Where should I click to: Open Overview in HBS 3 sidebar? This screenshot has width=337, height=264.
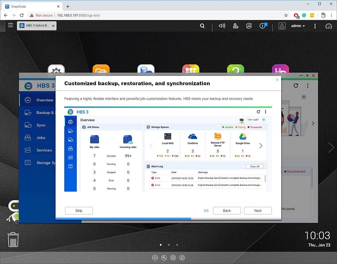tap(38, 100)
